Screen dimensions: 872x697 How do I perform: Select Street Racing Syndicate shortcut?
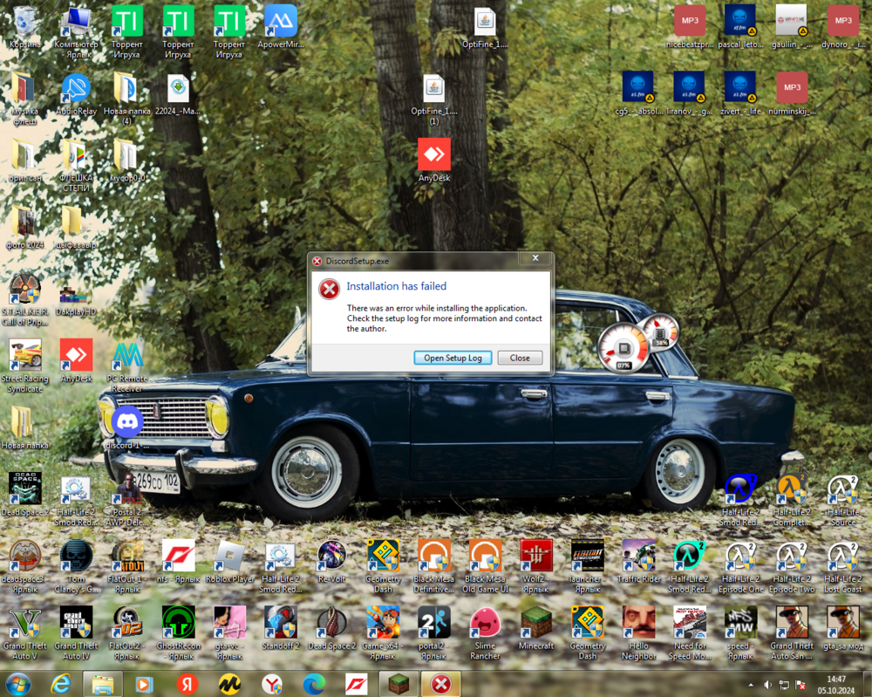click(25, 366)
